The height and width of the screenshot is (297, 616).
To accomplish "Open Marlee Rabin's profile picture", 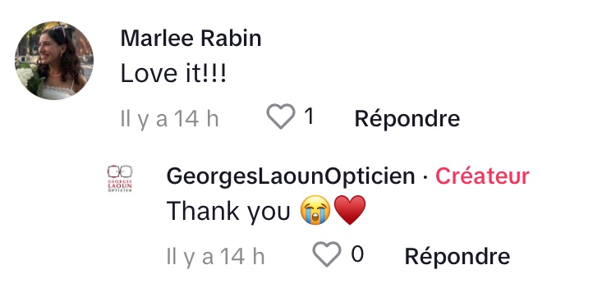I will 54,61.
